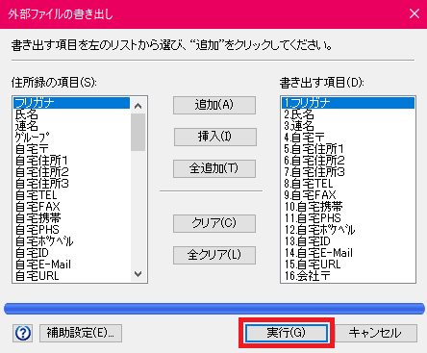Select 自宅〒 in the left list
The width and height of the screenshot is (427, 353).
tap(72, 149)
